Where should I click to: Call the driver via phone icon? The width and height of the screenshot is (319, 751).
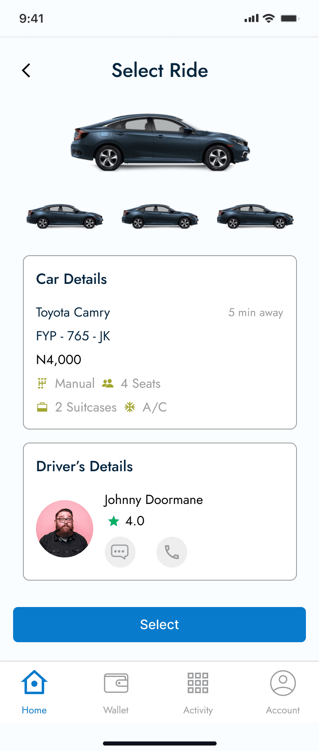point(172,552)
